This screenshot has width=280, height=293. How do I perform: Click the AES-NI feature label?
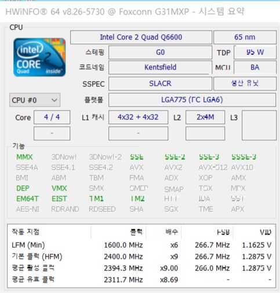click(x=28, y=209)
